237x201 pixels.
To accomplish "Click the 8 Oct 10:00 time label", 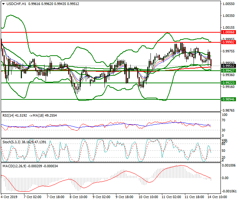I will (x=78, y=197).
